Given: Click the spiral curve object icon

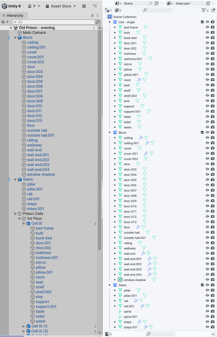Looking at the screenshot, I should 120,311.
